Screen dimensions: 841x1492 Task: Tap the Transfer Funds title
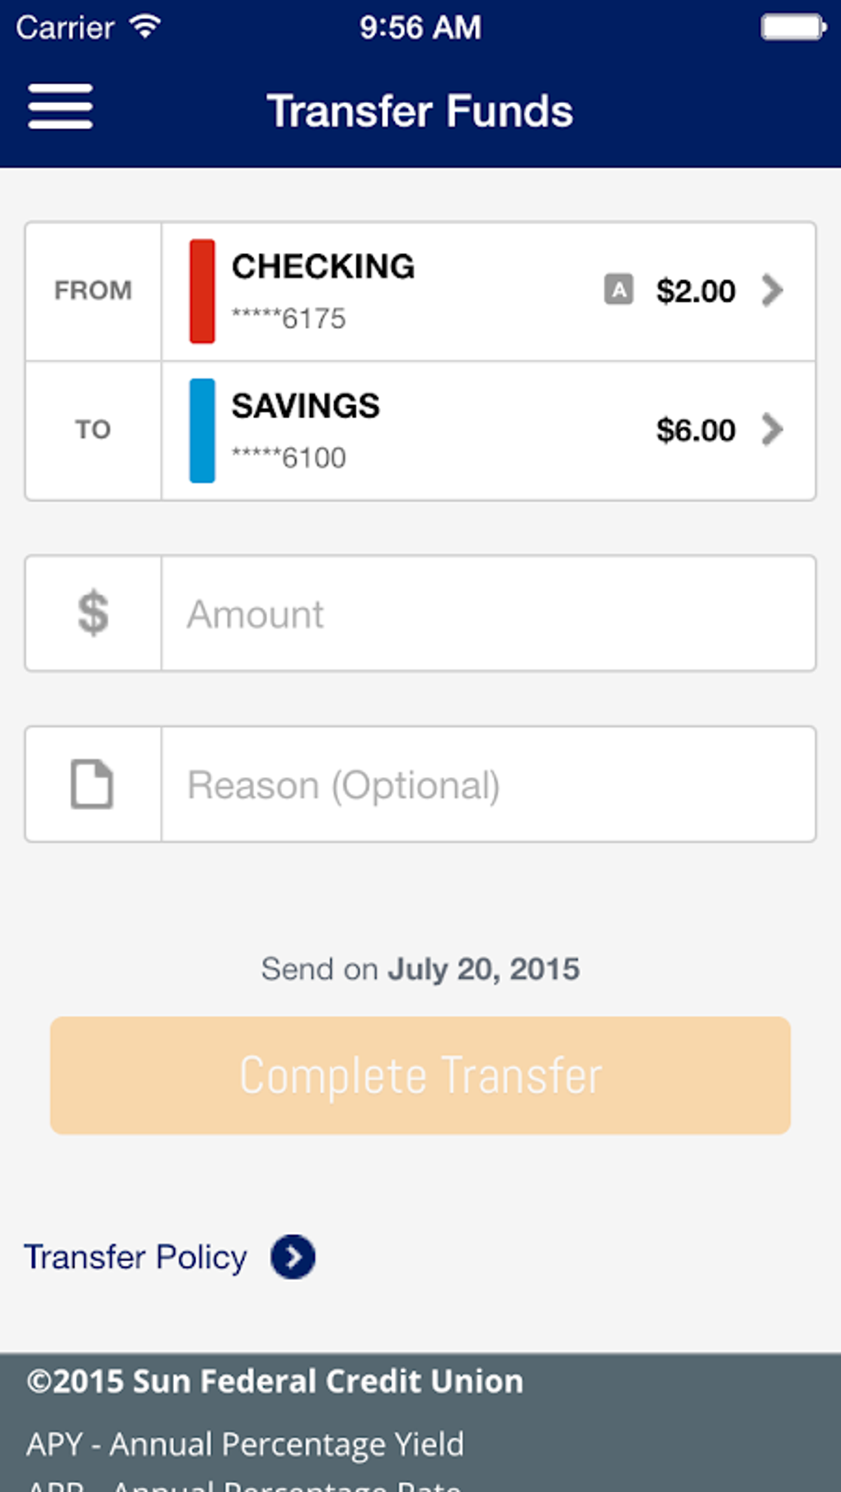tap(420, 111)
